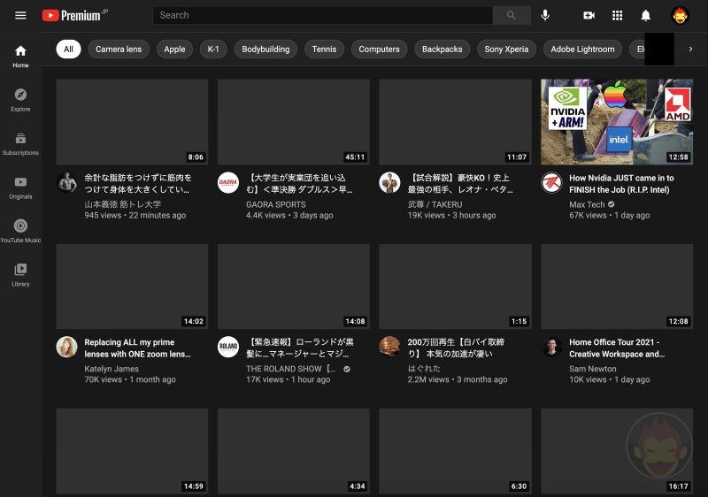Open the 6:30 video thumbnail
This screenshot has height=497, width=708.
pyautogui.click(x=455, y=451)
